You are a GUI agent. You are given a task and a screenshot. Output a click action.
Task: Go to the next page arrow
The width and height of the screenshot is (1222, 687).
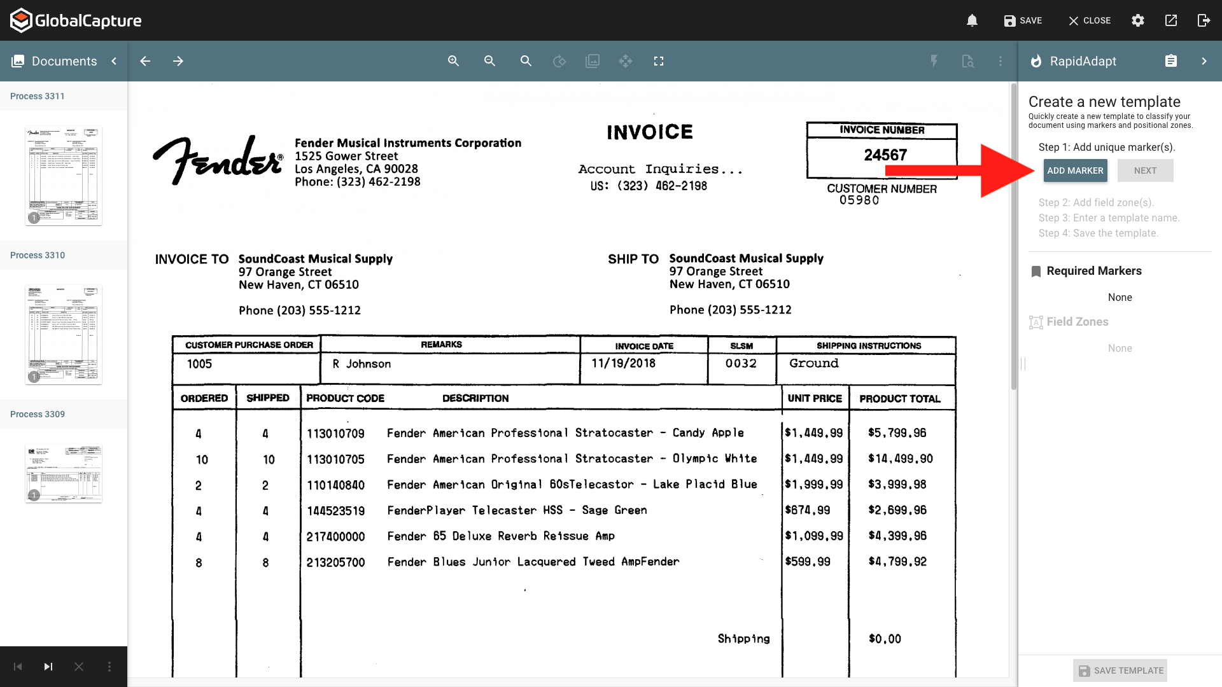point(178,61)
